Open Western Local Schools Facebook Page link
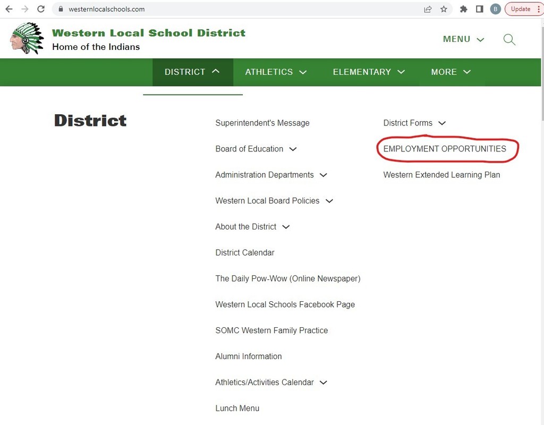Viewport: 544px width, 425px height. click(x=285, y=304)
